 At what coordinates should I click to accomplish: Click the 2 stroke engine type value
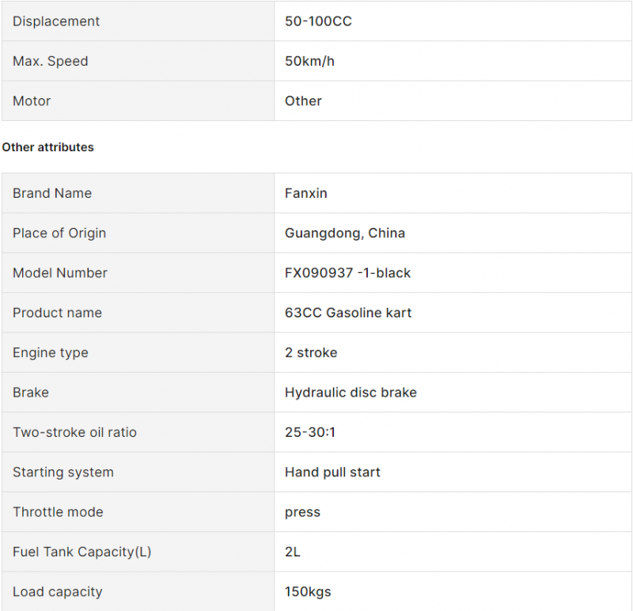(x=311, y=352)
